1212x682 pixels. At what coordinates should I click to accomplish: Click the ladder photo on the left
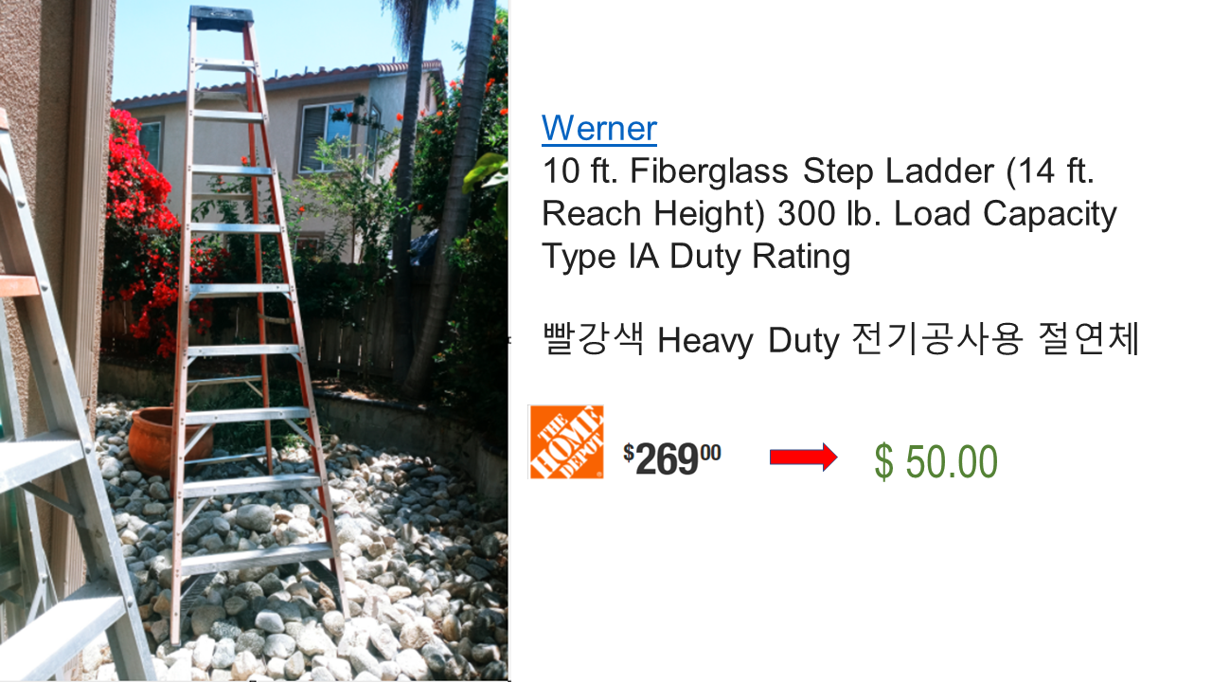pyautogui.click(x=254, y=341)
